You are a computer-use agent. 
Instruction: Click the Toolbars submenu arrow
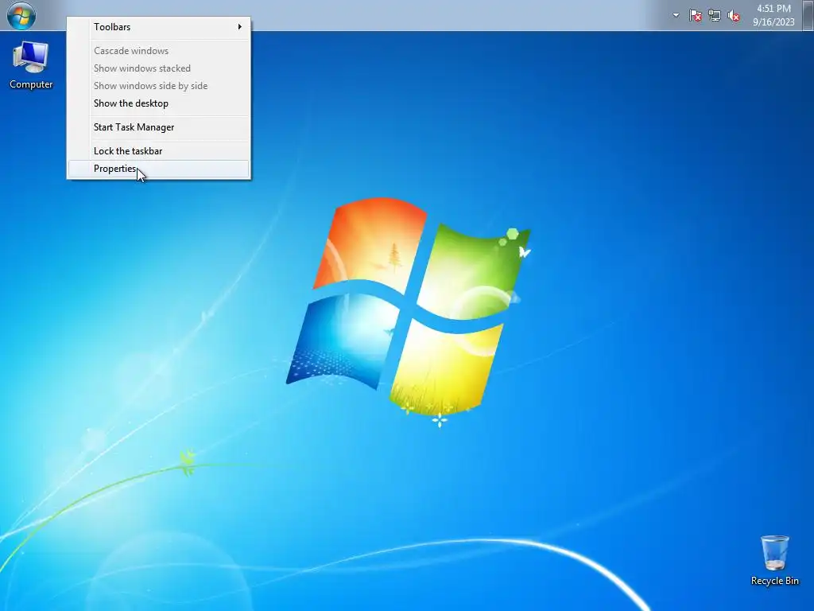240,26
